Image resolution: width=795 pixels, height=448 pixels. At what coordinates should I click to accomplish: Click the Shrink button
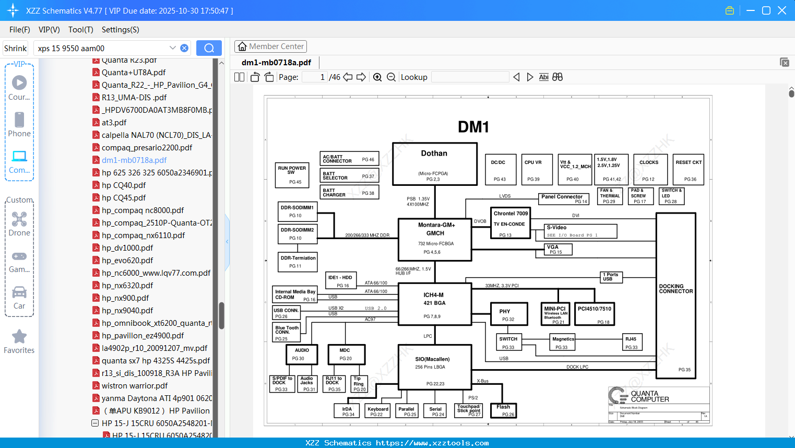pyautogui.click(x=16, y=48)
